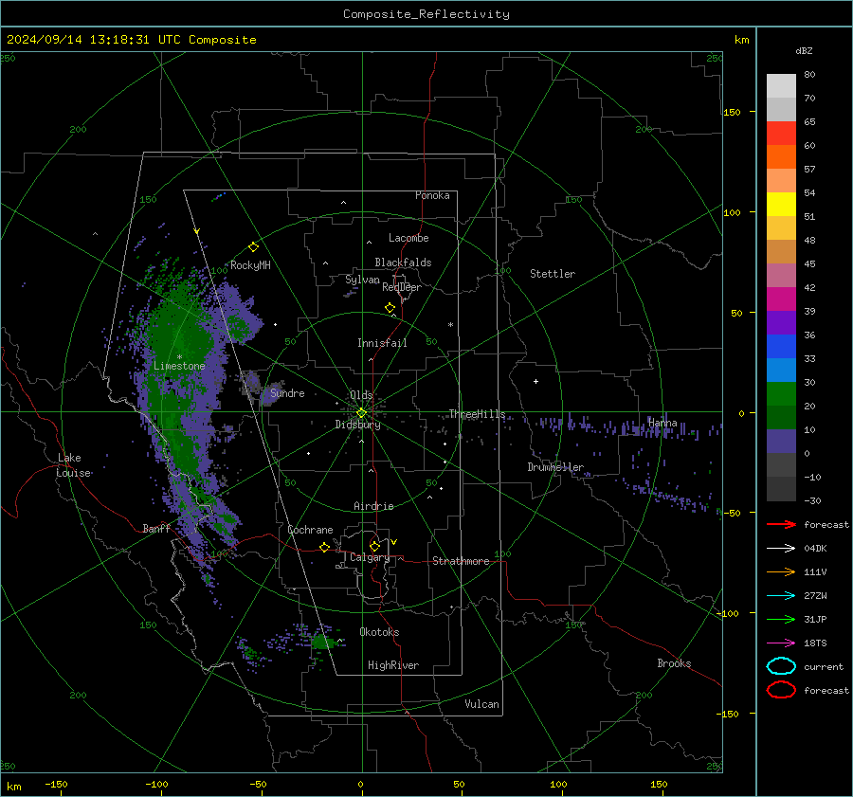
Task: Click the Blackfalds town label
Action: (x=403, y=263)
